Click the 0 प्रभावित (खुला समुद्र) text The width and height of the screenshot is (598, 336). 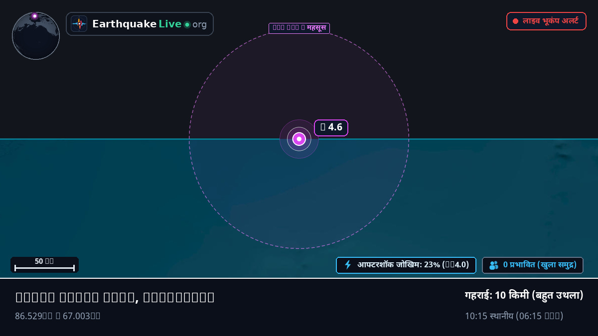540,265
